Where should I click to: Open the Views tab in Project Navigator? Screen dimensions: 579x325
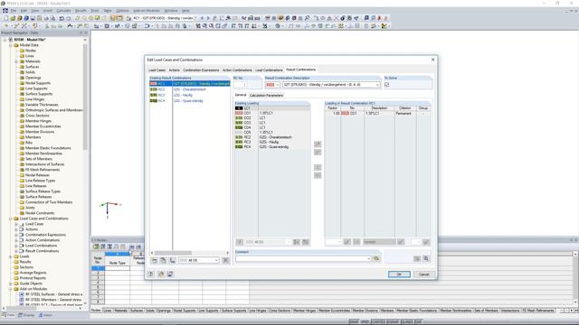pyautogui.click(x=45, y=315)
